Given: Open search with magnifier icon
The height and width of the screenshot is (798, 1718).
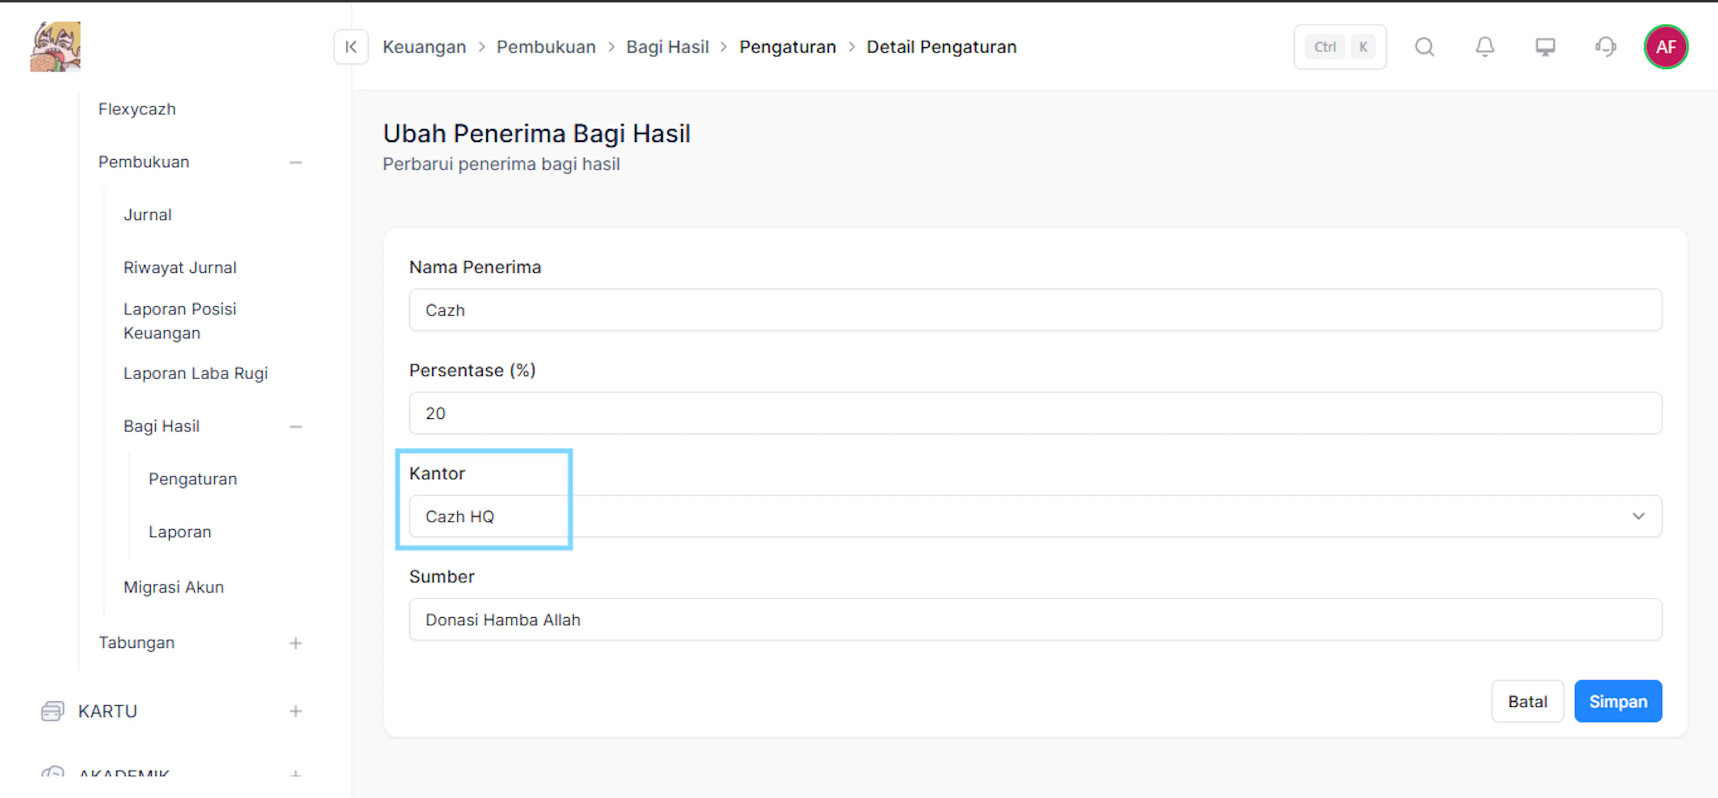Looking at the screenshot, I should 1425,47.
